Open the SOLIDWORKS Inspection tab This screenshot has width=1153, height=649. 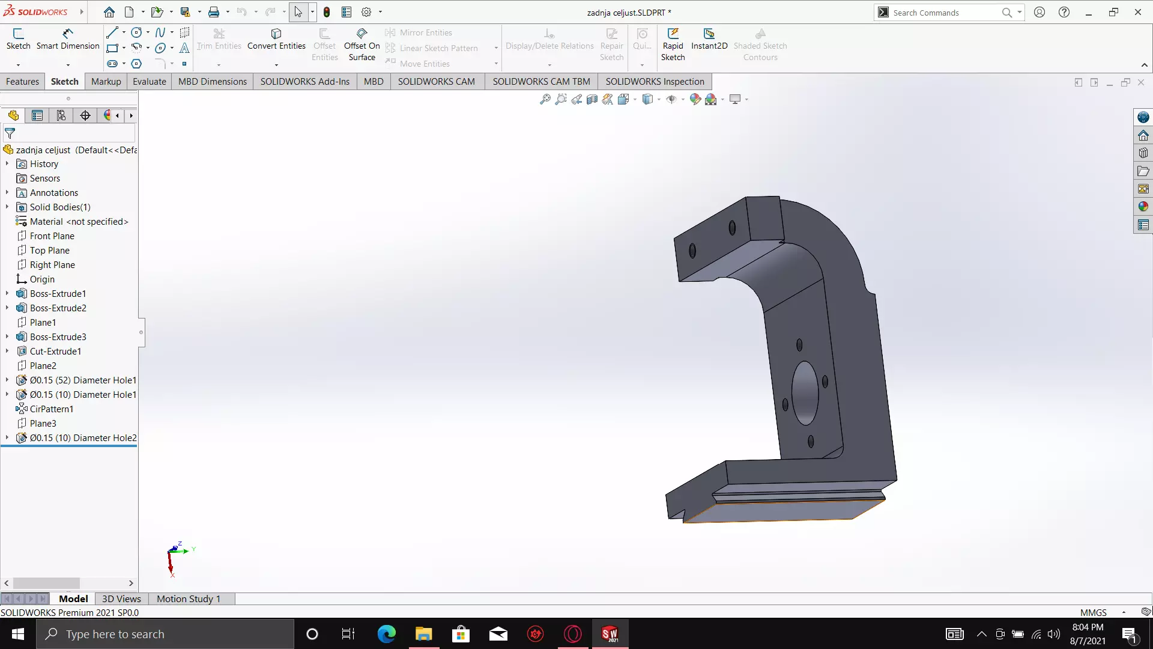(655, 81)
